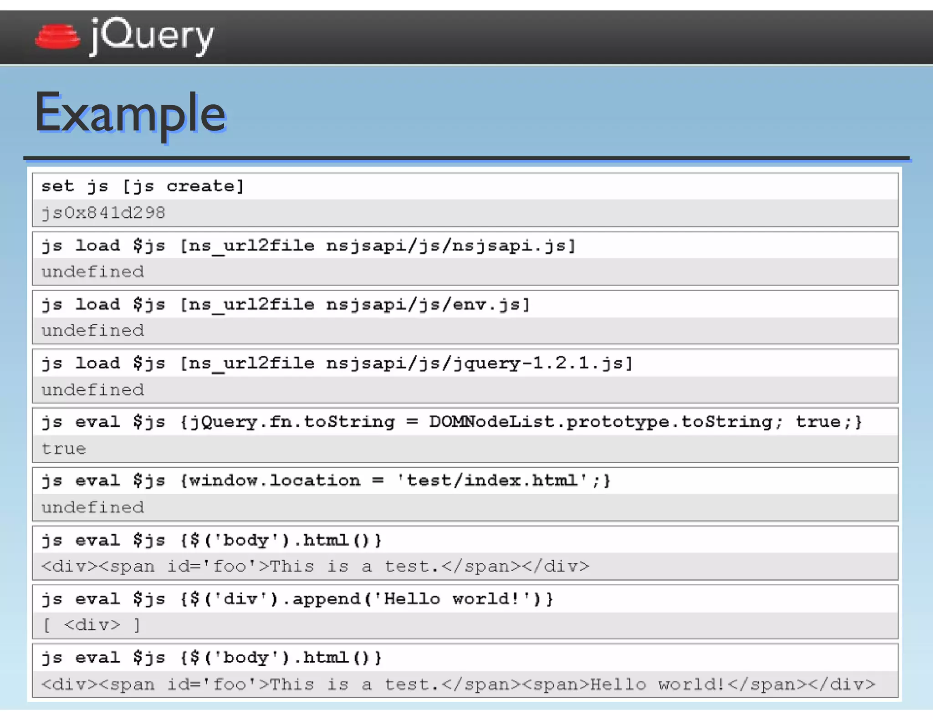933x720 pixels.
Task: Select the output 'js0x841d298'
Action: pos(103,213)
